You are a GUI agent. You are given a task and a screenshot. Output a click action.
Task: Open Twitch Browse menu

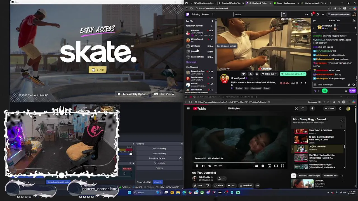pos(205,15)
